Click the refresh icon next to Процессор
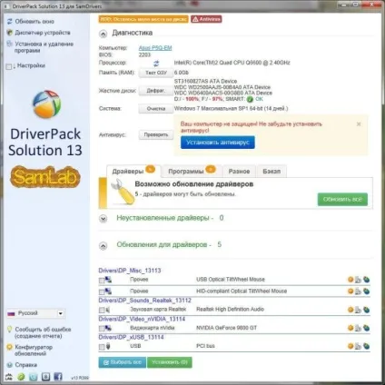 [156, 64]
